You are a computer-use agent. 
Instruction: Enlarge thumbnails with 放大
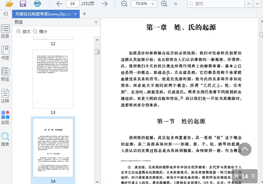coord(24,31)
